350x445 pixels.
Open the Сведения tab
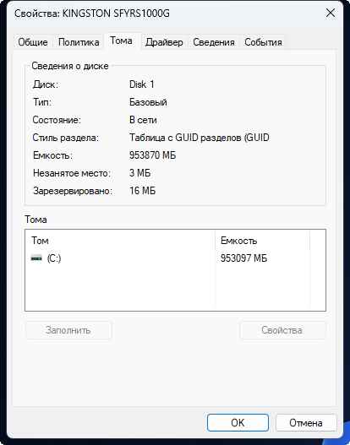(x=214, y=42)
